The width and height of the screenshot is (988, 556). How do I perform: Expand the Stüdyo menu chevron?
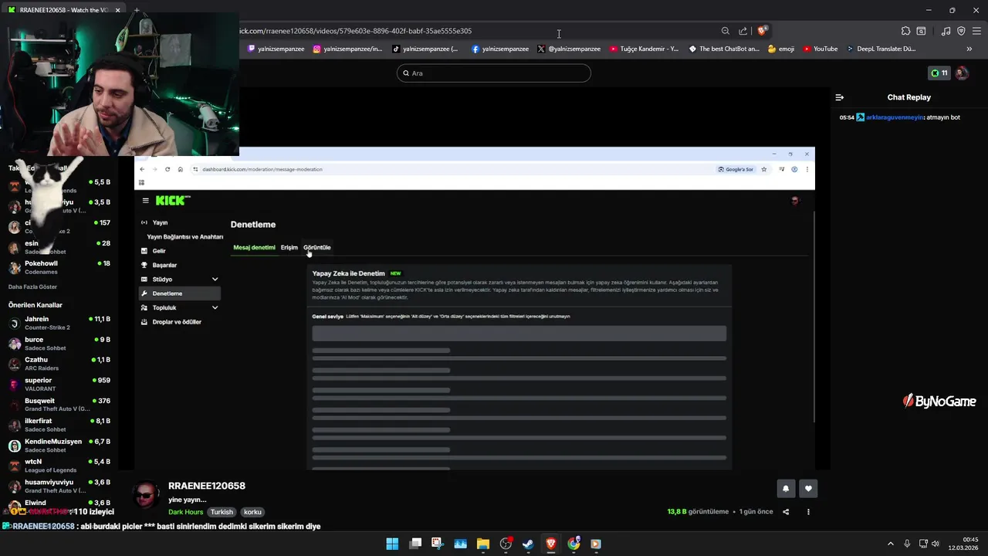[215, 280]
